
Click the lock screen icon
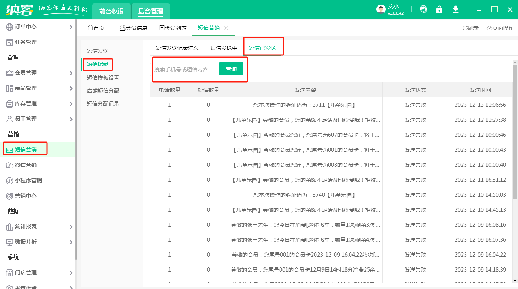tap(439, 10)
